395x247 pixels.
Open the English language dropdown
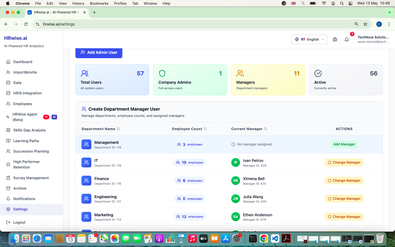pyautogui.click(x=309, y=40)
